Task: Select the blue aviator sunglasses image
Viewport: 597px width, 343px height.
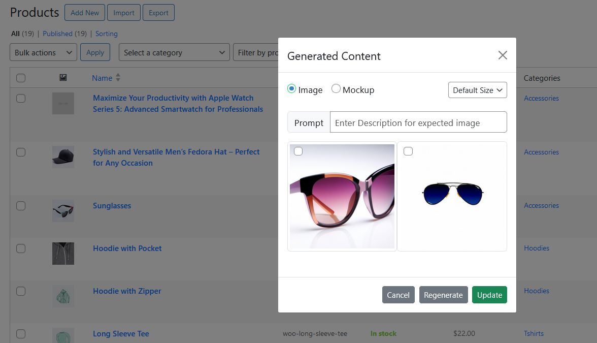Action: 452,196
